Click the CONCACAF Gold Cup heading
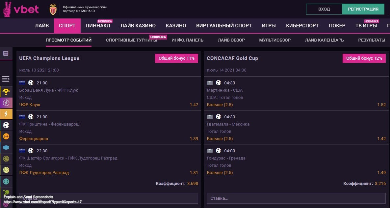Viewport: 390px width, 208px height. pyautogui.click(x=232, y=58)
